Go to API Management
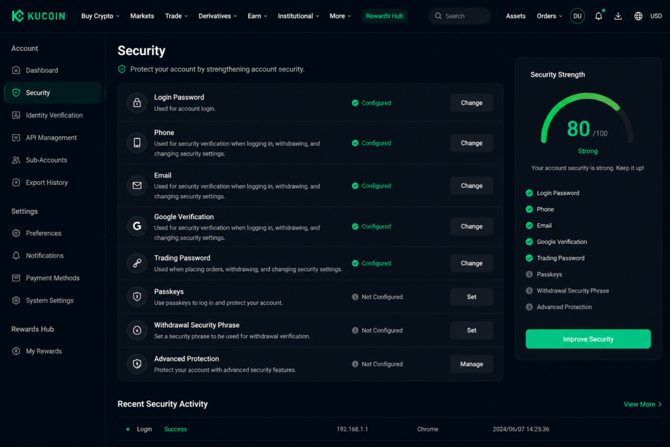The width and height of the screenshot is (670, 447). click(x=52, y=137)
